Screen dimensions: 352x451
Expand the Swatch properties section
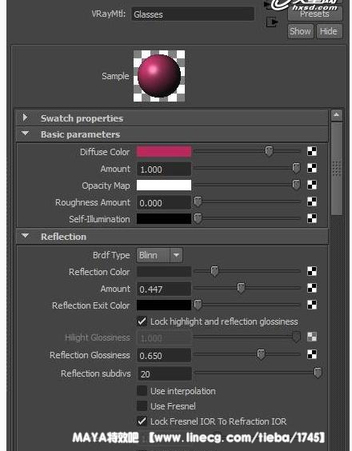(x=26, y=118)
